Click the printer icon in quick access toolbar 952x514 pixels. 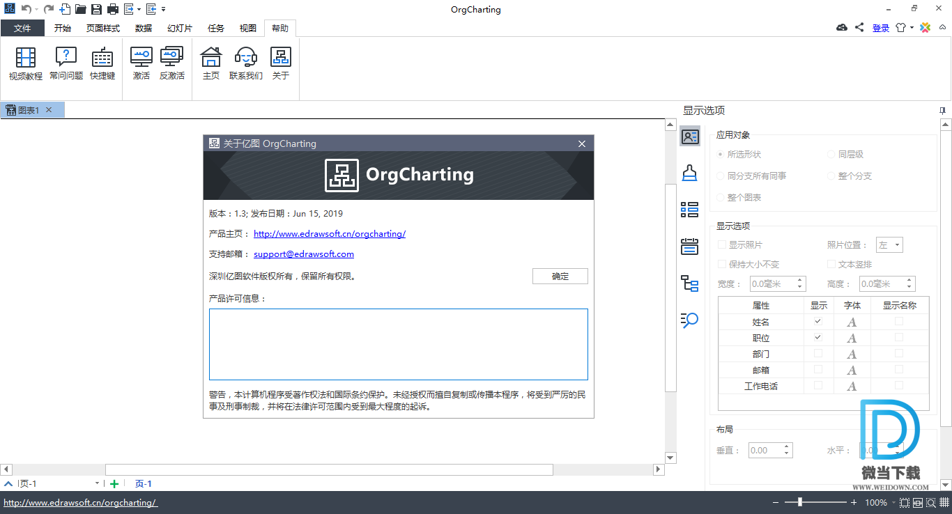pyautogui.click(x=112, y=9)
